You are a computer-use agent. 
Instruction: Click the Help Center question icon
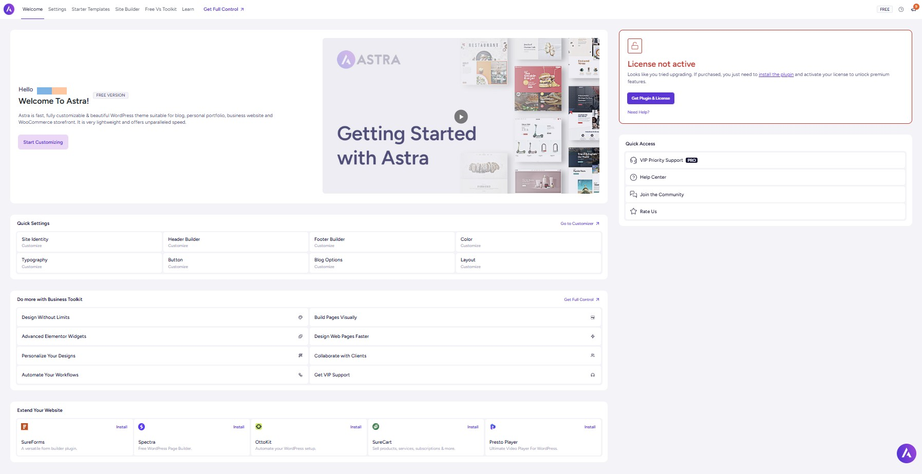click(x=633, y=177)
